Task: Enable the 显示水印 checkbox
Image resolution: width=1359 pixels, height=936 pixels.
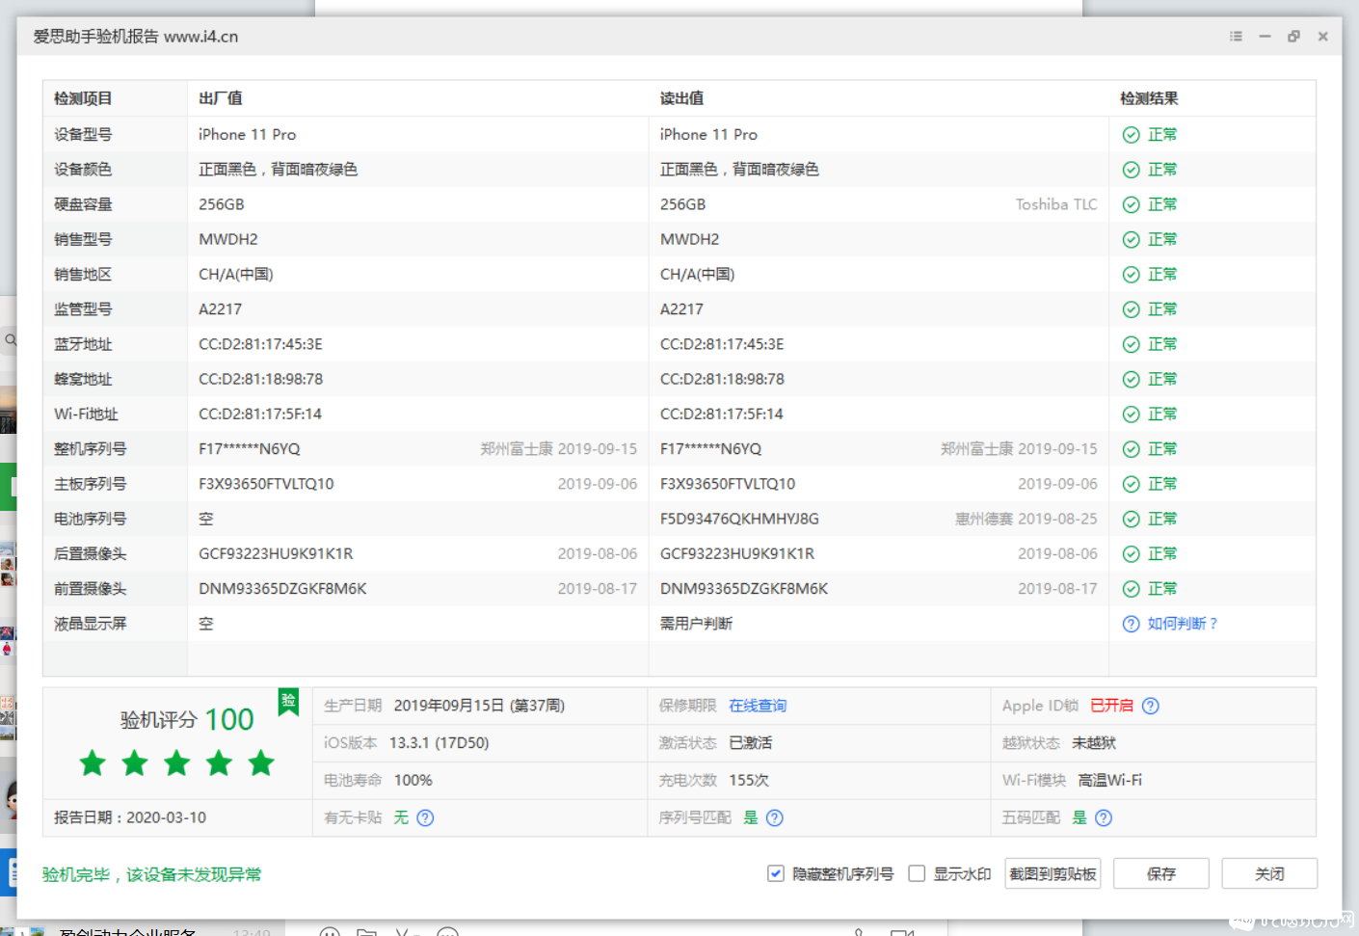Action: point(917,873)
